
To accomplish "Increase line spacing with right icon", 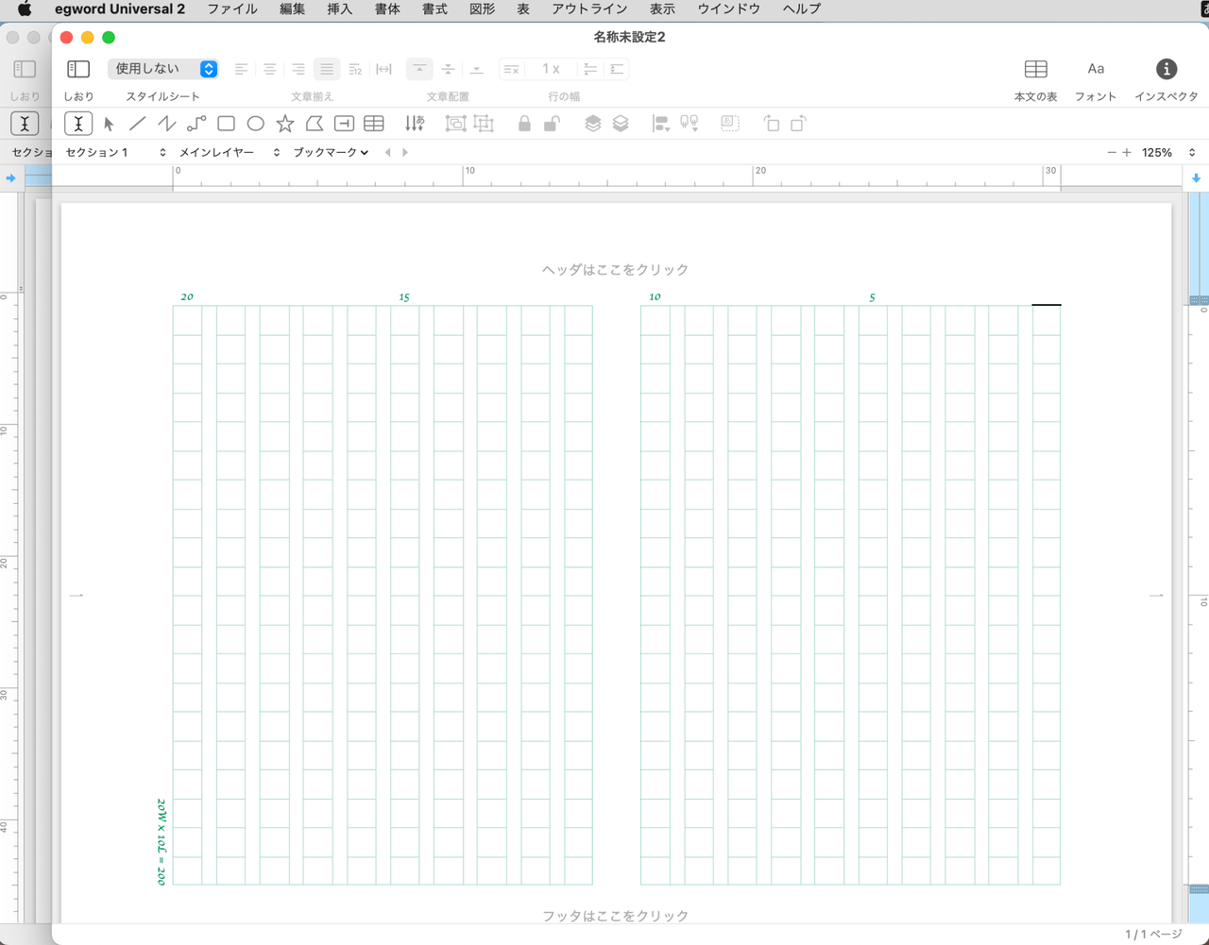I will [617, 69].
